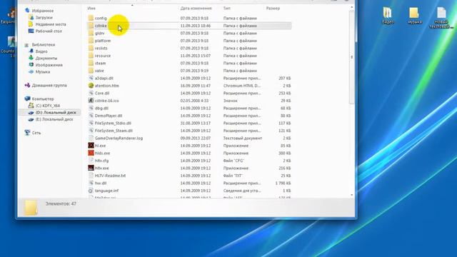Open the Counter-Strike desktop shortcut
The height and width of the screenshot is (257, 457).
point(11,42)
